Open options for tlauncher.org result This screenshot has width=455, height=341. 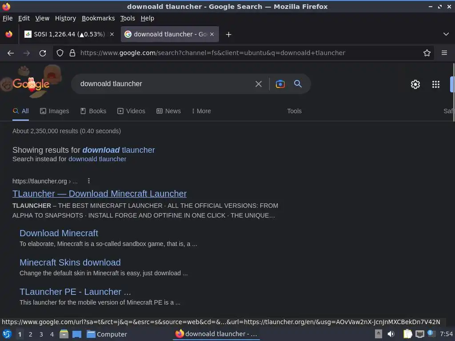click(x=89, y=181)
